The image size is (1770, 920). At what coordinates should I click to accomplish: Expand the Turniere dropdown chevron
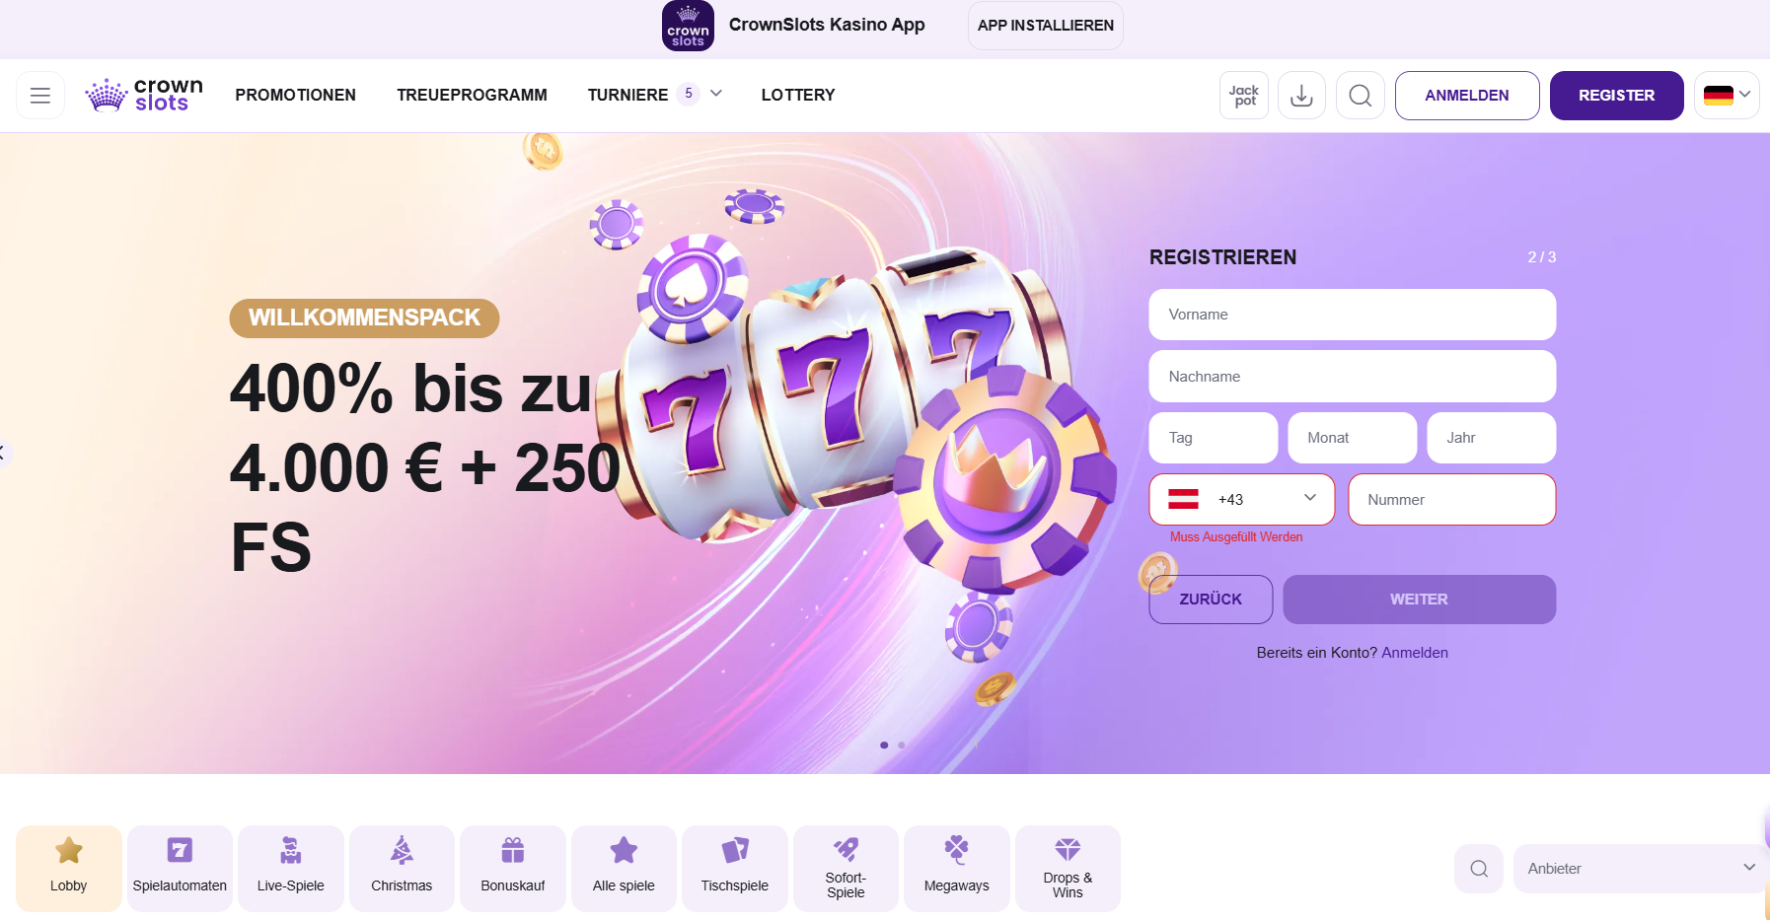[716, 94]
